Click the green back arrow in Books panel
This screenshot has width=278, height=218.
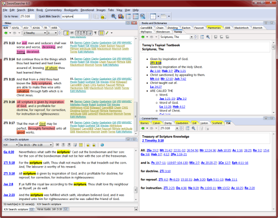[143, 37]
